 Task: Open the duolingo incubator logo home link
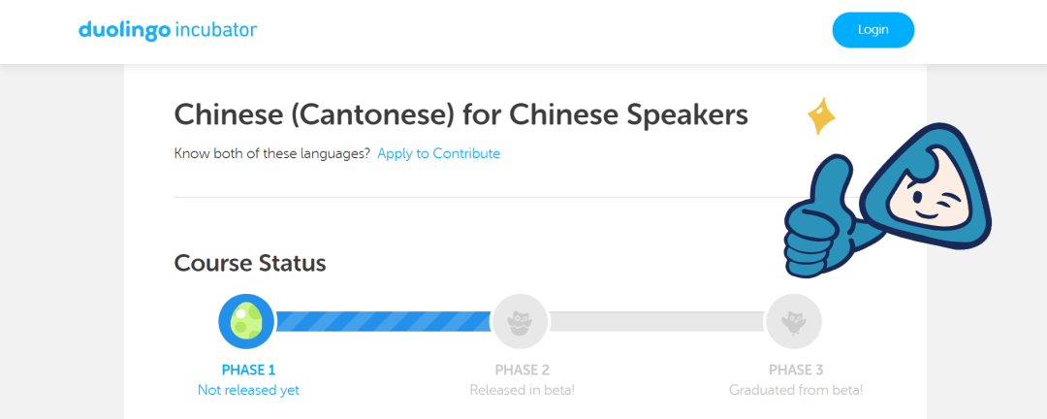(168, 30)
